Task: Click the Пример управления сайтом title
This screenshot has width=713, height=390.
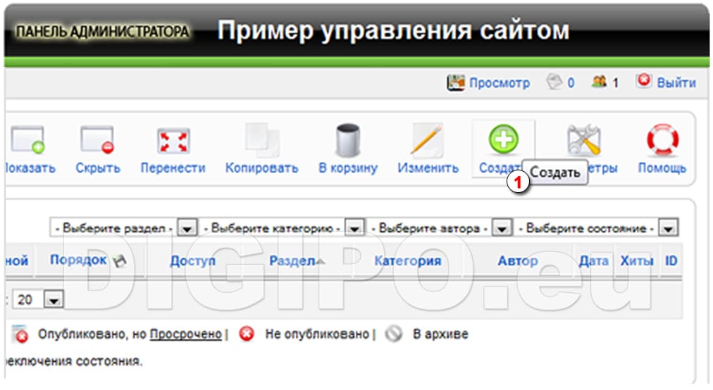Action: pyautogui.click(x=393, y=31)
